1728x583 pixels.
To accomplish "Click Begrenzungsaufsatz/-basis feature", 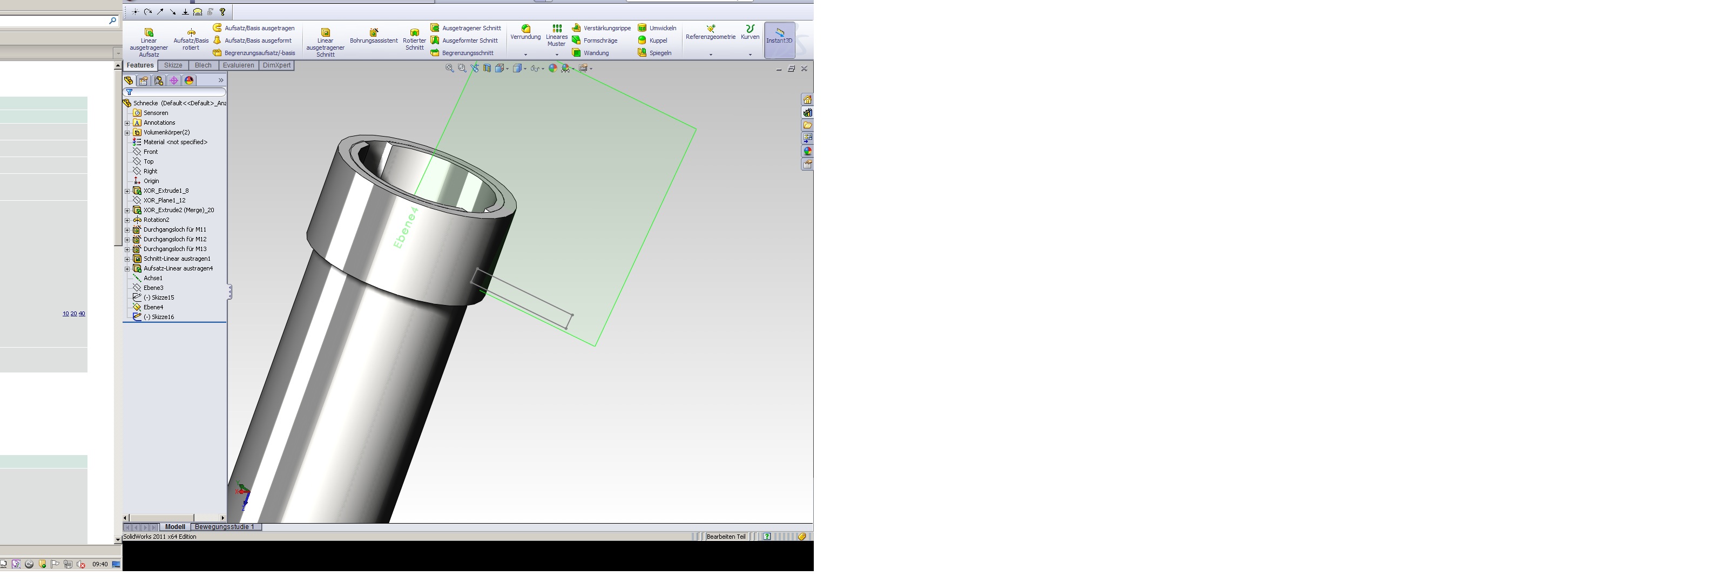I will [254, 53].
